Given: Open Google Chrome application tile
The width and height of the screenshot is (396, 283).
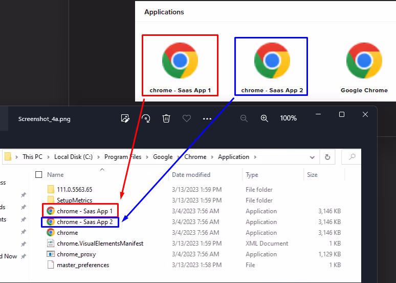Looking at the screenshot, I should (x=364, y=67).
